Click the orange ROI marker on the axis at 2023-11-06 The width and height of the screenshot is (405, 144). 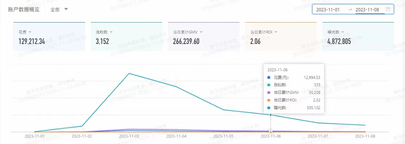click(271, 132)
